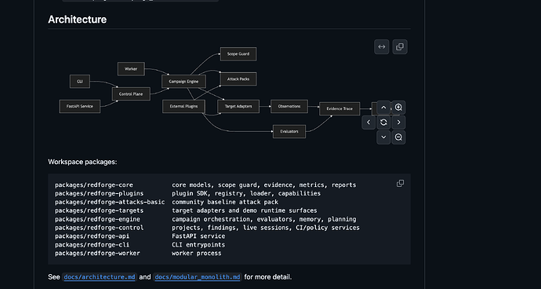Select the Campaign Engine node
The height and width of the screenshot is (289, 541).
pyautogui.click(x=183, y=82)
